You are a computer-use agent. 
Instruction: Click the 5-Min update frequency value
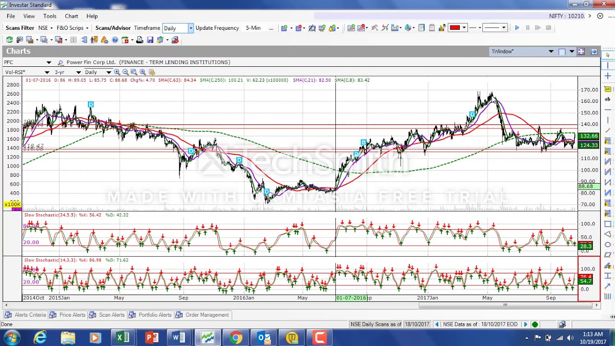point(253,28)
